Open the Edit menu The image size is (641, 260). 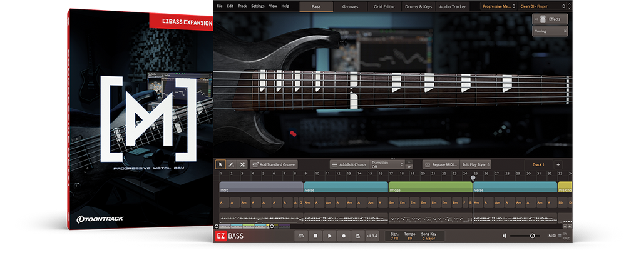230,6
